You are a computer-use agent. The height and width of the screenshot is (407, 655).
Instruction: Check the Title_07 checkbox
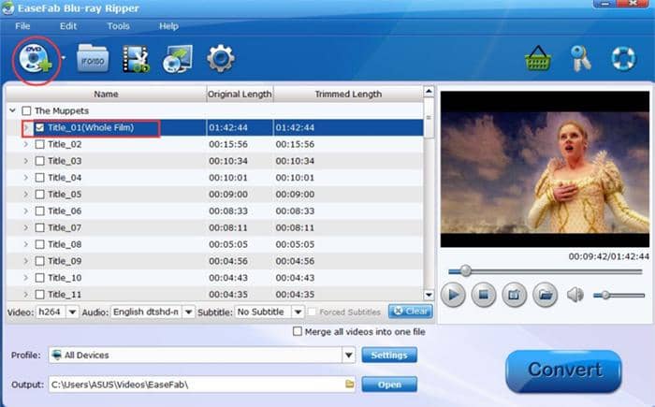pos(39,227)
